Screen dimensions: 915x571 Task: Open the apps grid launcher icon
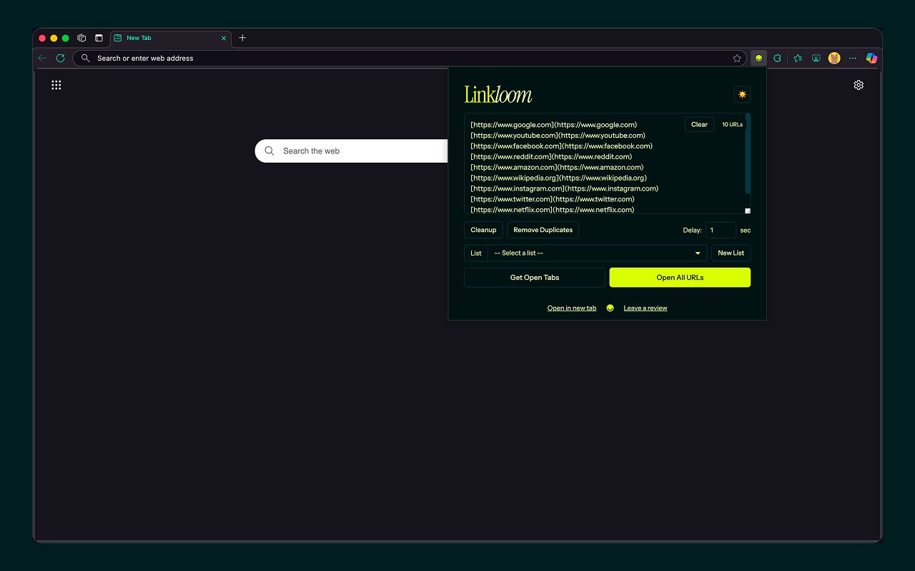coord(56,85)
